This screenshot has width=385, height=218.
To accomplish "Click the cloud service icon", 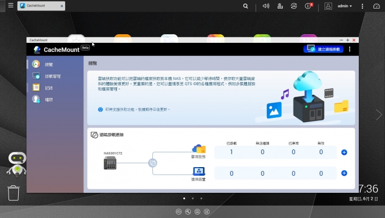I will (x=198, y=149).
